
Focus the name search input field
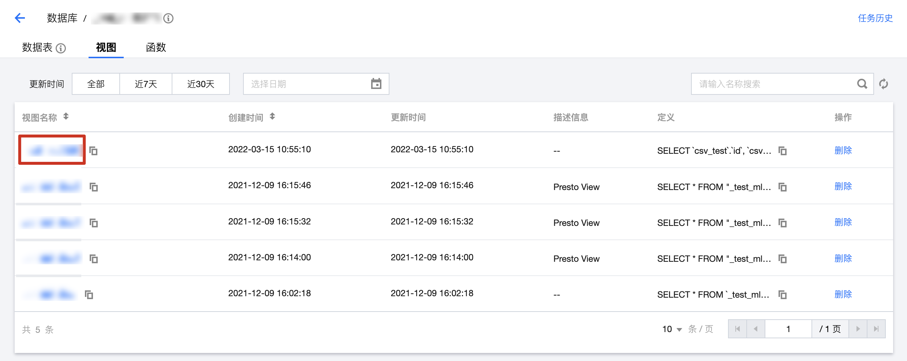point(772,84)
